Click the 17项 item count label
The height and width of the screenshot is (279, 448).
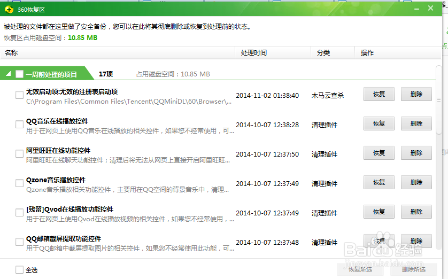click(106, 74)
